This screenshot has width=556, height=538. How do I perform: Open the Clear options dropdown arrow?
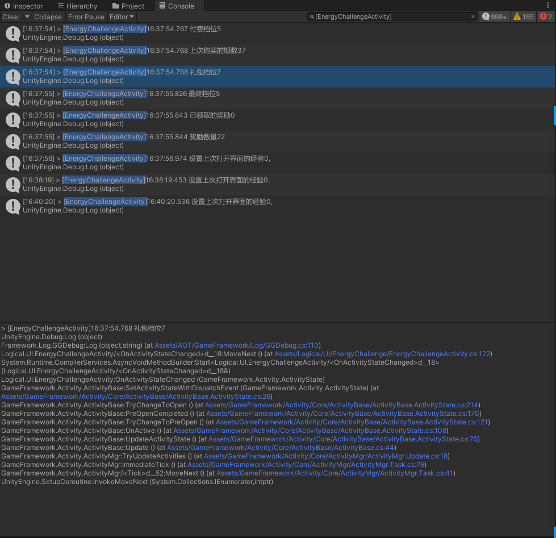point(26,17)
